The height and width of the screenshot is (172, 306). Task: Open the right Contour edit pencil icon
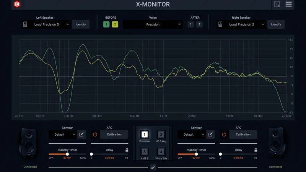click(210, 135)
